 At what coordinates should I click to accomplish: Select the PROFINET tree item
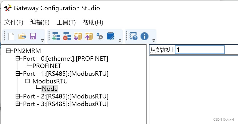pos(47,66)
